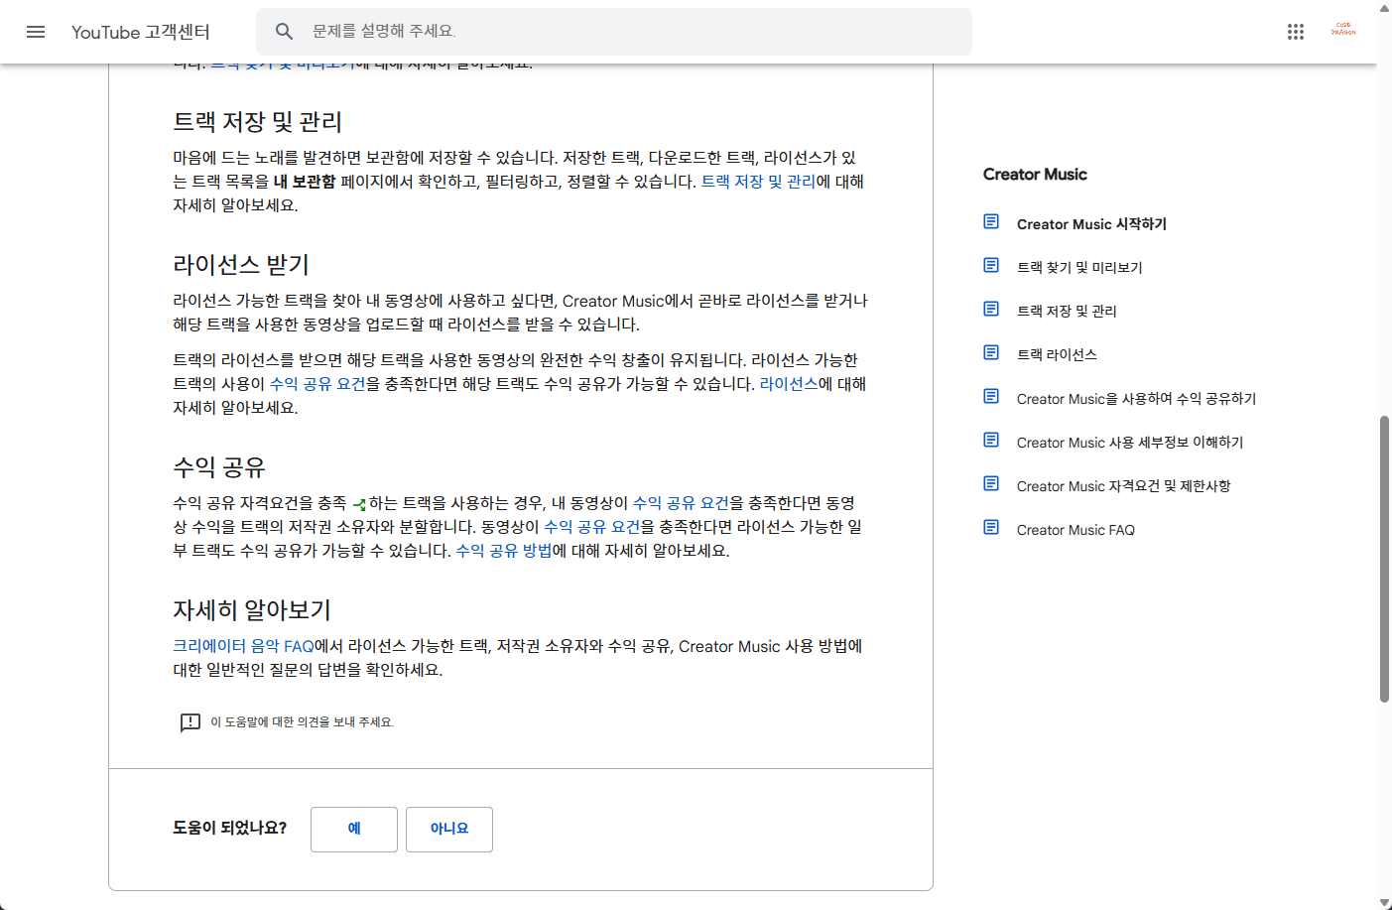Click the YouTube 고객센터 title
This screenshot has width=1392, height=910.
(141, 32)
